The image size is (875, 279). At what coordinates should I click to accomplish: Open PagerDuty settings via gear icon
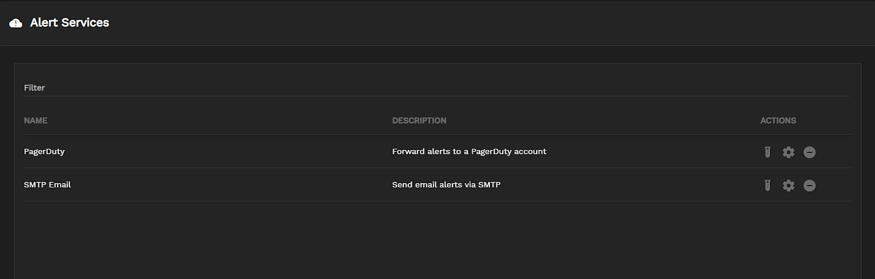click(x=788, y=152)
